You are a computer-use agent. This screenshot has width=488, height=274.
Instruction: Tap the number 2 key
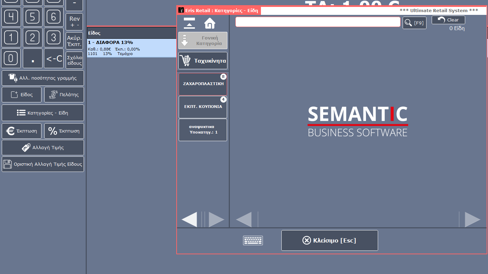[x=32, y=38]
